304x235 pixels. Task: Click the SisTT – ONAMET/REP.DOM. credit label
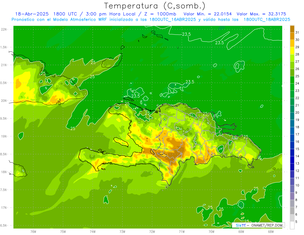click(x=258, y=225)
